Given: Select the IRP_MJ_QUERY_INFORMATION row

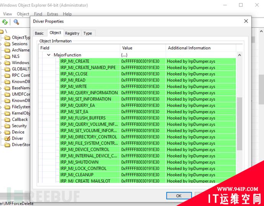Looking at the screenshot, I should click(147, 93).
